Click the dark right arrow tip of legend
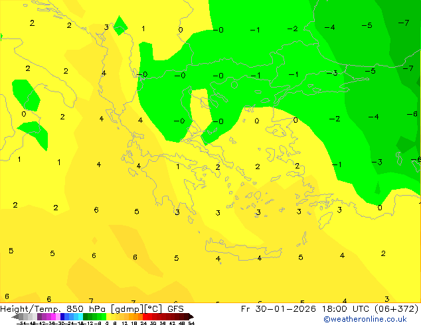 191,316
